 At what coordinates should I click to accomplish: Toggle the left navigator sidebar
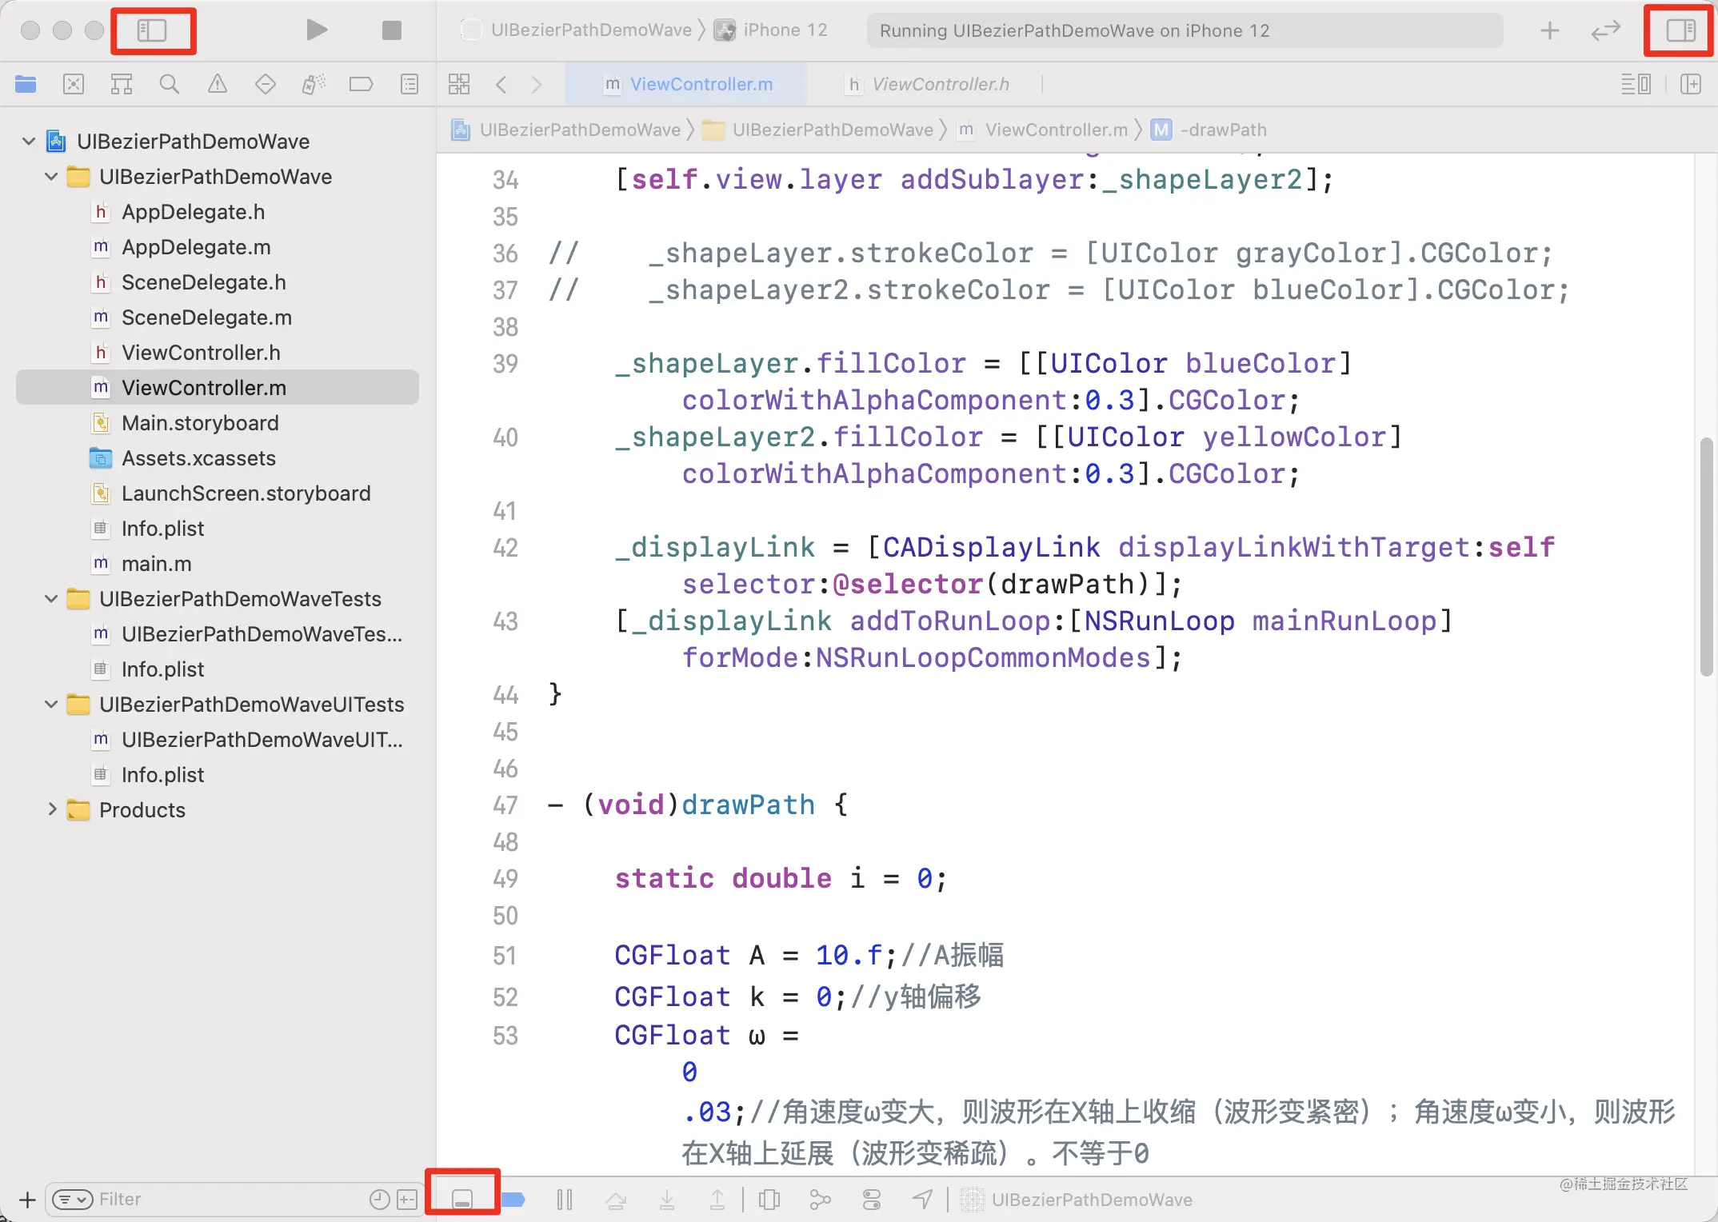tap(152, 30)
